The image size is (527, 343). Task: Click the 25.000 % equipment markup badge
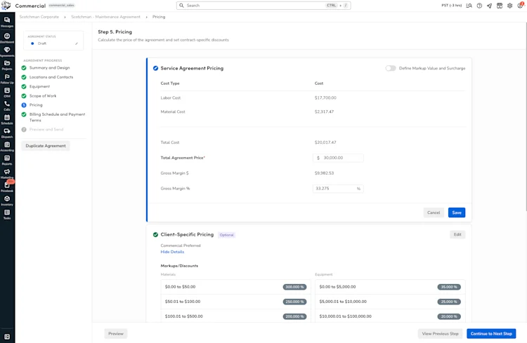click(449, 302)
